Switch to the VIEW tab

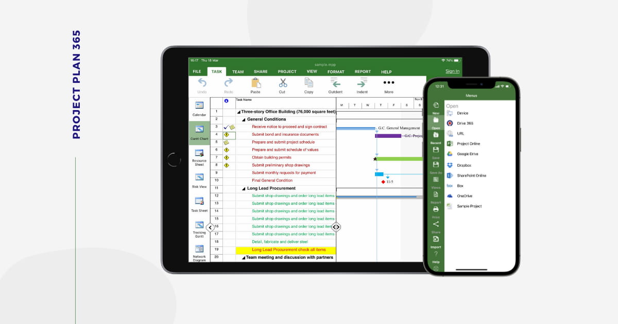point(312,71)
